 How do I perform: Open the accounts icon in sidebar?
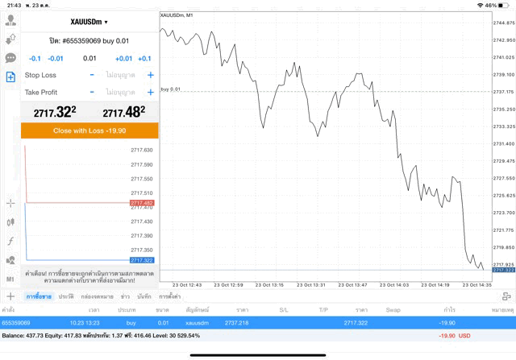11,19
